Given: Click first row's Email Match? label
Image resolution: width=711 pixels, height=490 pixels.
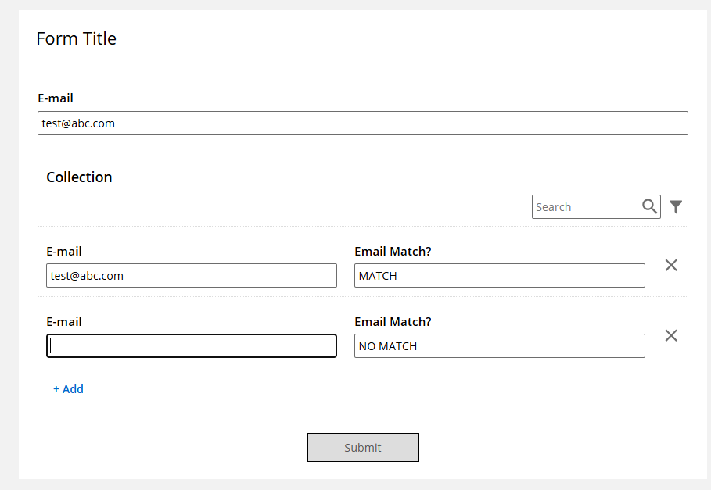Looking at the screenshot, I should pos(393,252).
